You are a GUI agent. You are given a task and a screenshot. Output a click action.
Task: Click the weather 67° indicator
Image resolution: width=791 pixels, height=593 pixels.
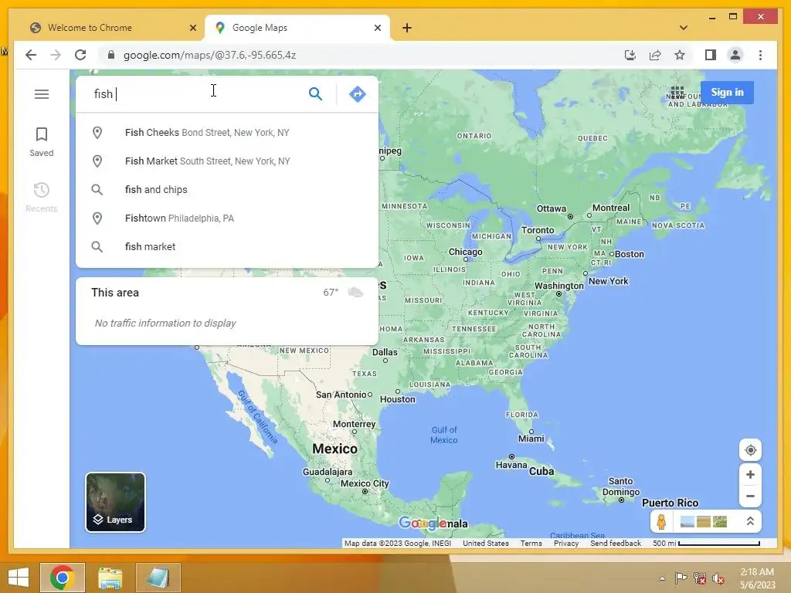(343, 293)
